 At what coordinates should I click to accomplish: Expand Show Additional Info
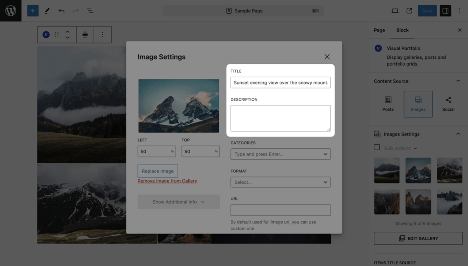179,202
